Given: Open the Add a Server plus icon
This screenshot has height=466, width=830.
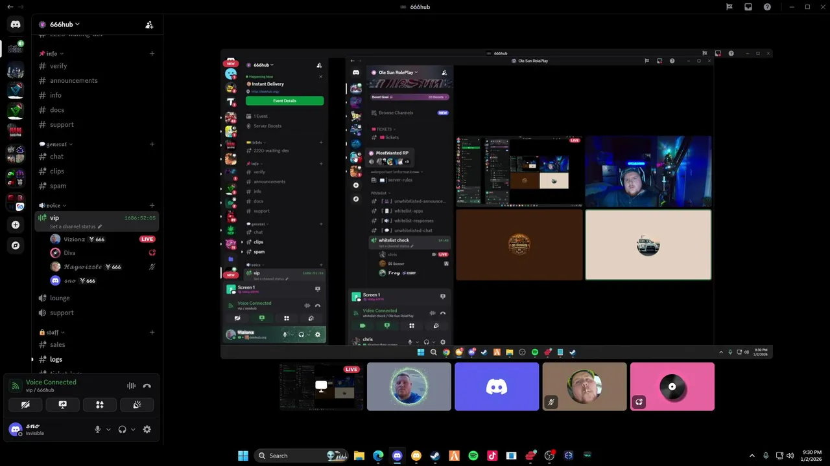Looking at the screenshot, I should tap(16, 225).
